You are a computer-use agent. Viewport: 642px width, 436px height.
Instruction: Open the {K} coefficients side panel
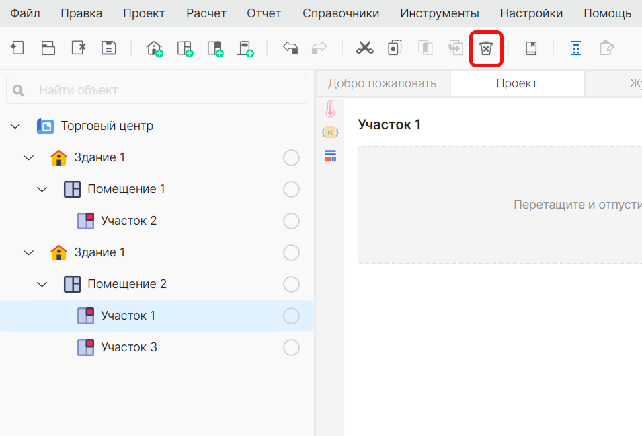click(330, 133)
